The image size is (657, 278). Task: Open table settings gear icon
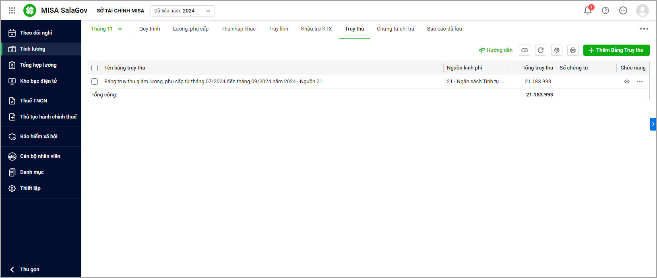557,50
